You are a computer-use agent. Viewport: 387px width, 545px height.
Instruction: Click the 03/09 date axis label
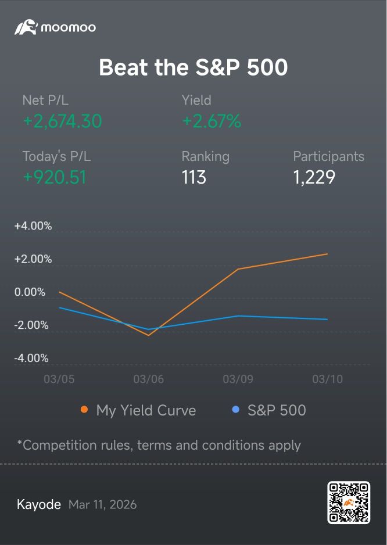238,379
